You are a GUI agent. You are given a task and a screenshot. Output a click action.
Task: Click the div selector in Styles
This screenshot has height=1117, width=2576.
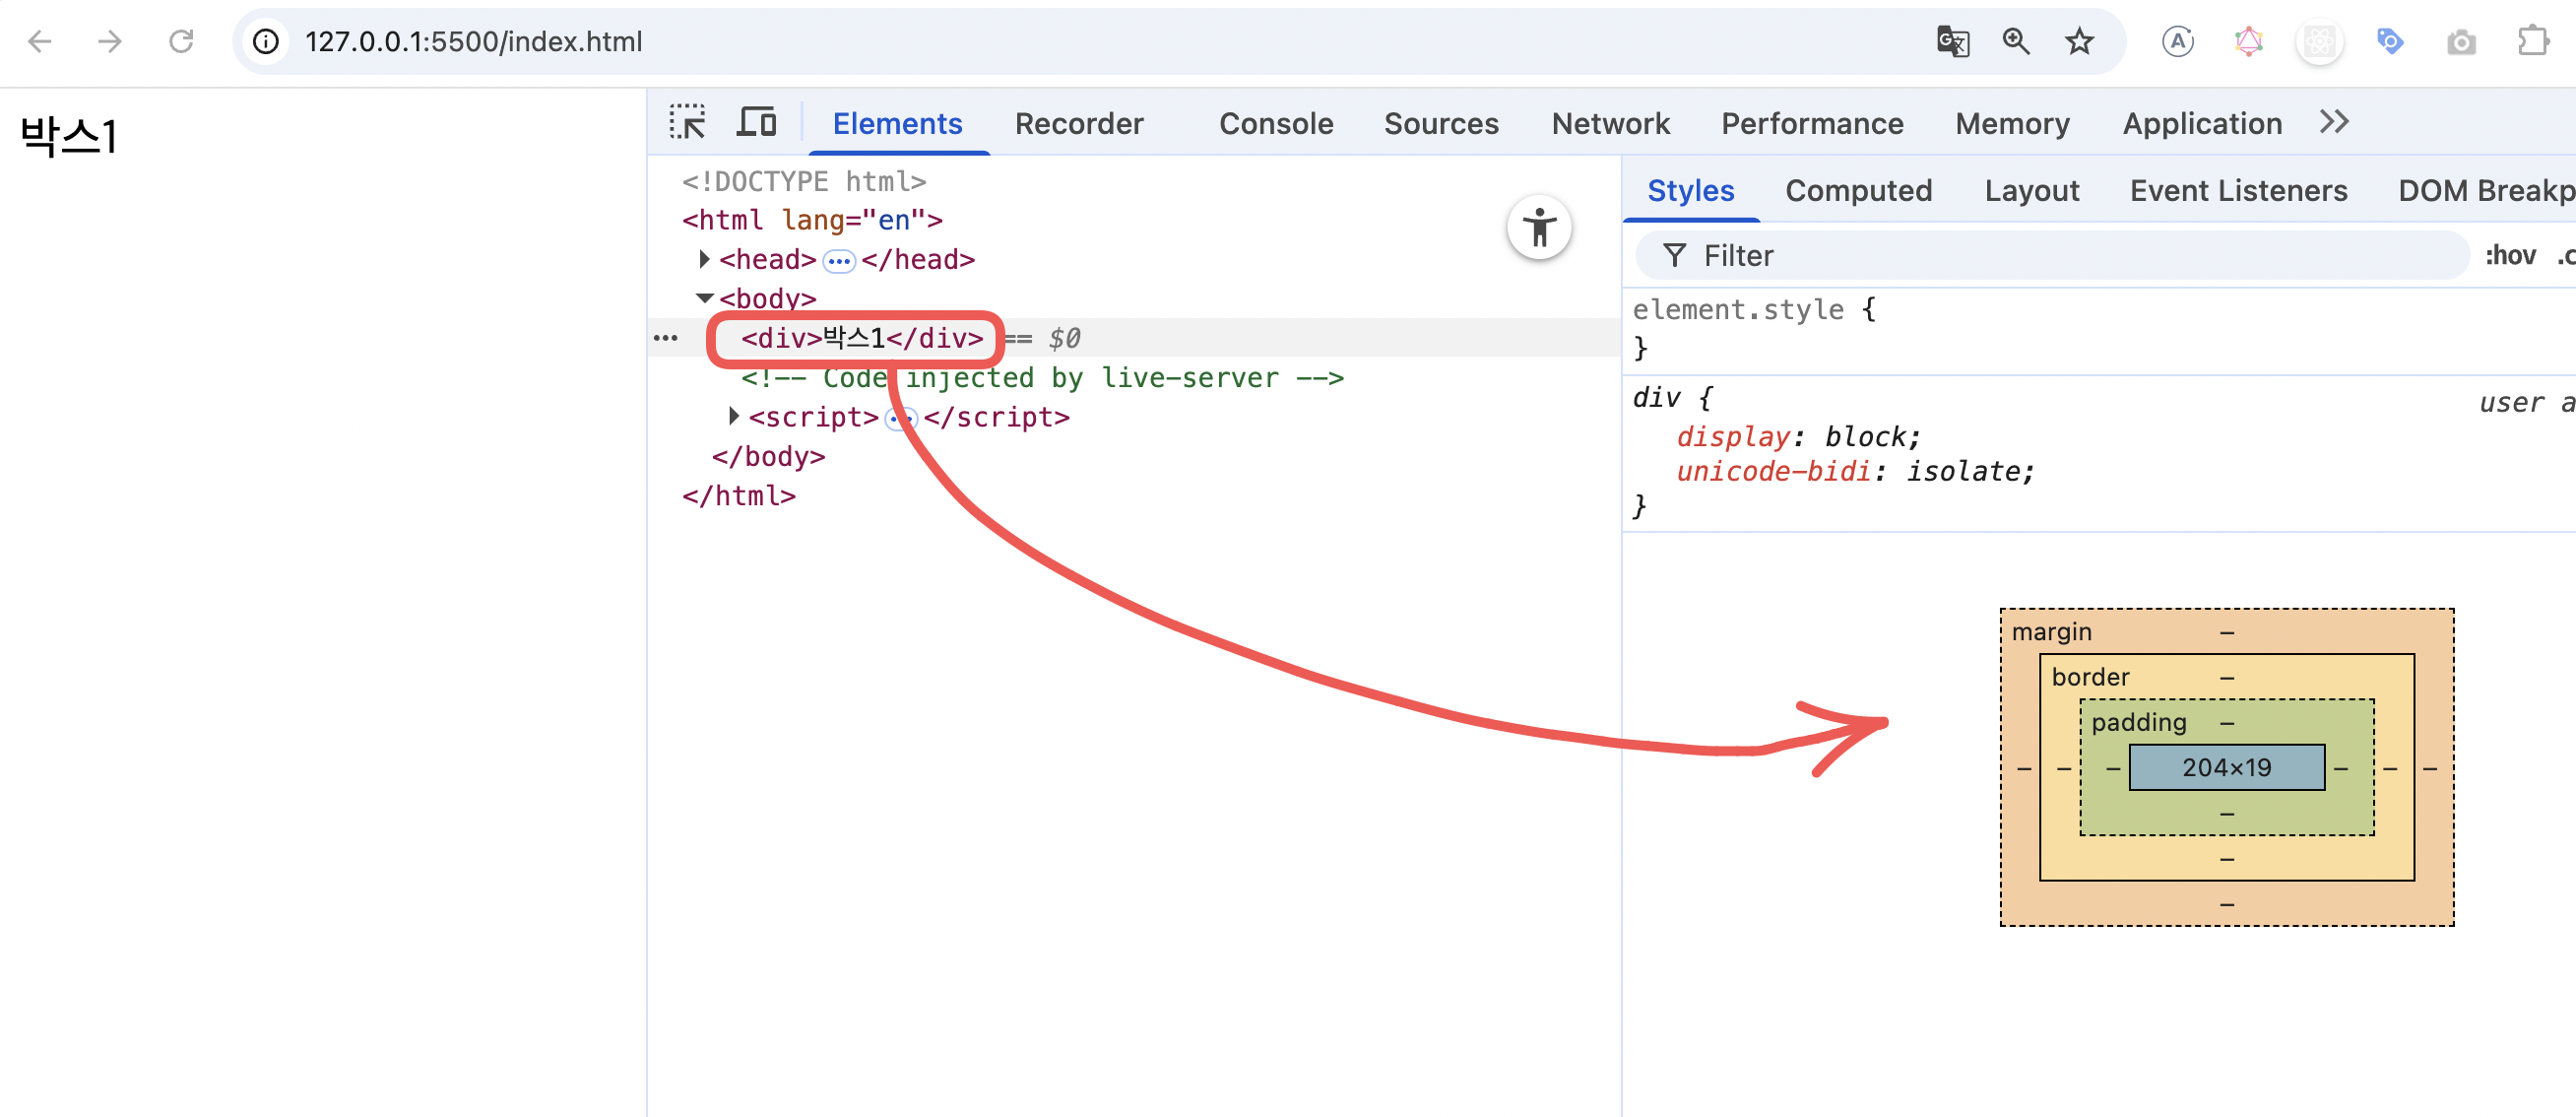coord(1656,398)
